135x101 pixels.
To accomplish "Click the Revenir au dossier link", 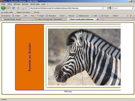I will 30,57.
